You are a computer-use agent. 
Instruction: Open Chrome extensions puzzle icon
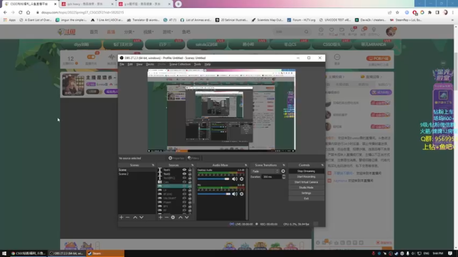(x=430, y=13)
